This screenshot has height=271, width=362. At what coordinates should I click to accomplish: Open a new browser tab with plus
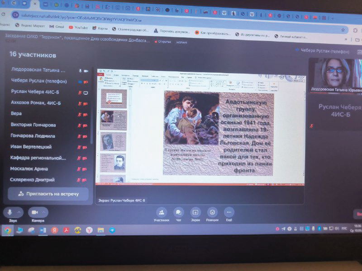(x=333, y=18)
